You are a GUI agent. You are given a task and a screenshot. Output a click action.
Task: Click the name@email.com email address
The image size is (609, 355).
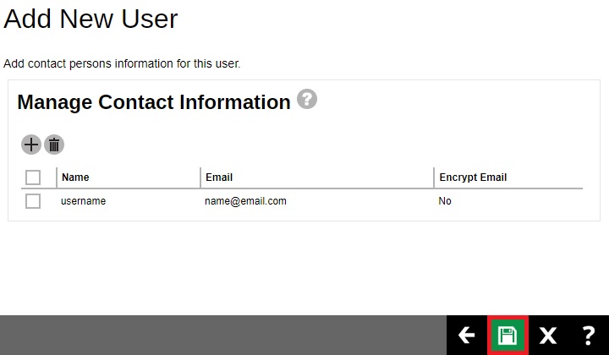[245, 201]
